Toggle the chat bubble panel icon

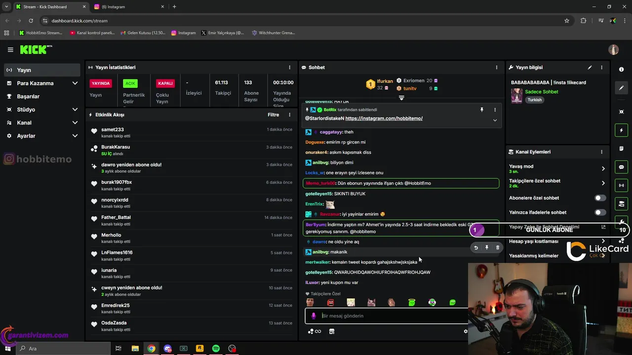pos(622,167)
